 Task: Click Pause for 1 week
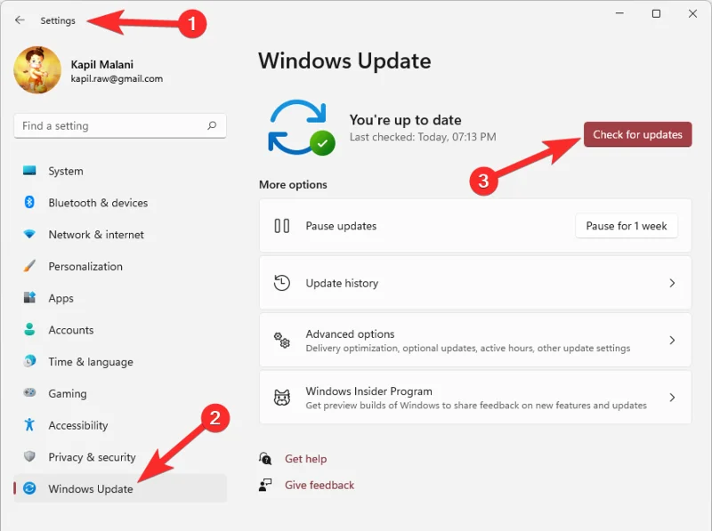[627, 226]
